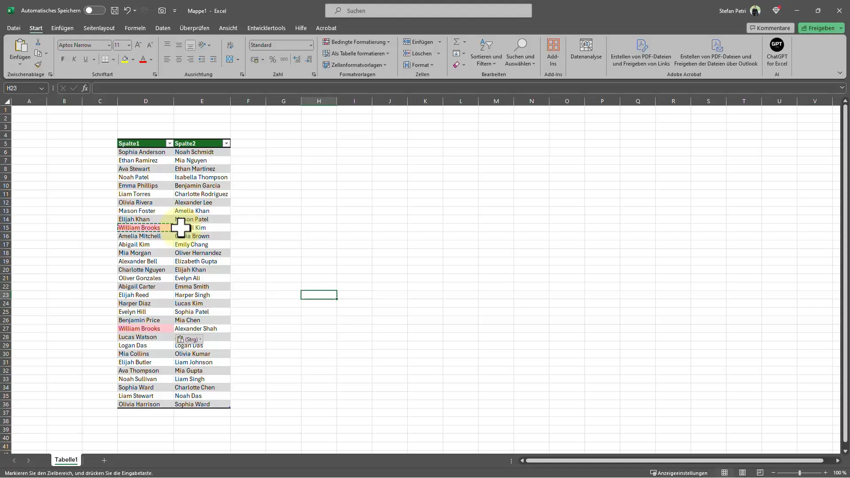
Task: Expand the Spalte2 dropdown filter
Action: coord(226,143)
